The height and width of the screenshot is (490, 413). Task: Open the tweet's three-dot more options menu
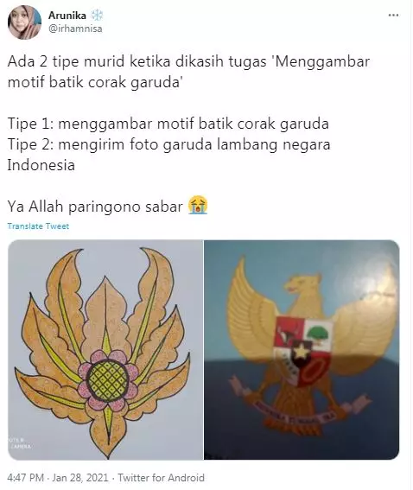point(393,16)
